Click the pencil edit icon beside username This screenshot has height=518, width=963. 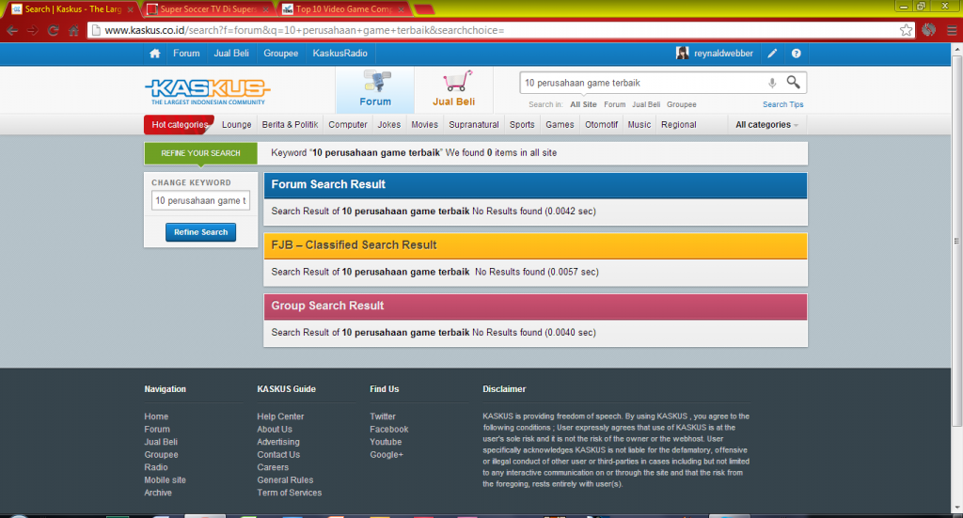pos(772,54)
